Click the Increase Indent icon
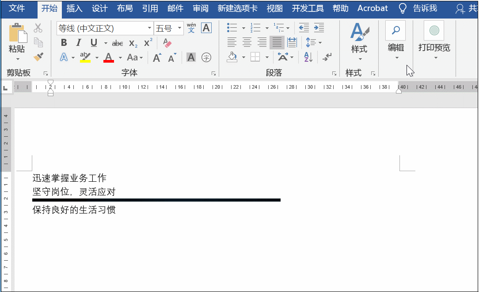Viewport: 479px width, 292px height. click(319, 28)
